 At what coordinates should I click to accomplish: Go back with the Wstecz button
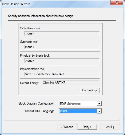(x=67, y=127)
